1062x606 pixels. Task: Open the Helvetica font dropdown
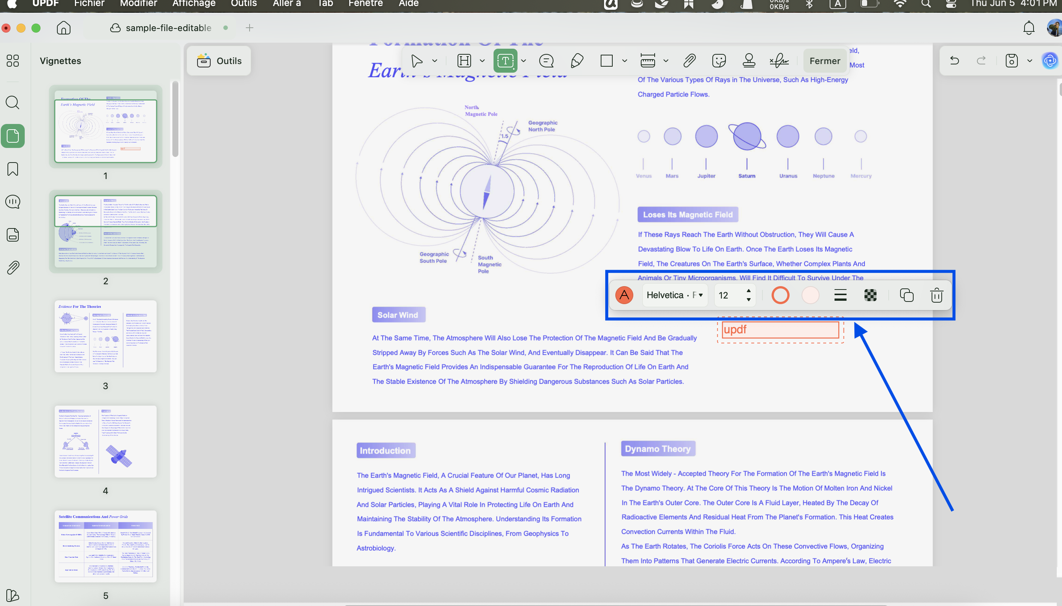point(675,295)
